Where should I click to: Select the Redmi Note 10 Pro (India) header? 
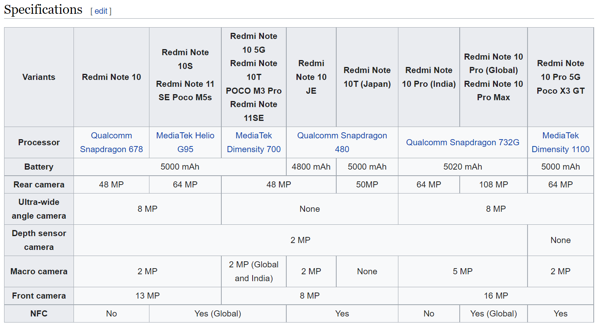pyautogui.click(x=428, y=77)
